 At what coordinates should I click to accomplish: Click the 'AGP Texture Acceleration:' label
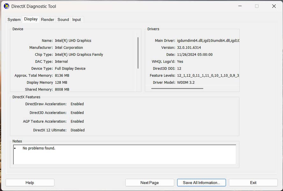click(x=45, y=121)
